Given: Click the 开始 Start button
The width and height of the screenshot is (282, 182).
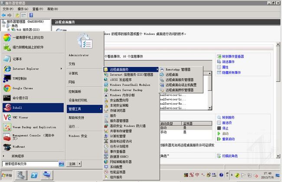Looking at the screenshot, I should [7, 175].
